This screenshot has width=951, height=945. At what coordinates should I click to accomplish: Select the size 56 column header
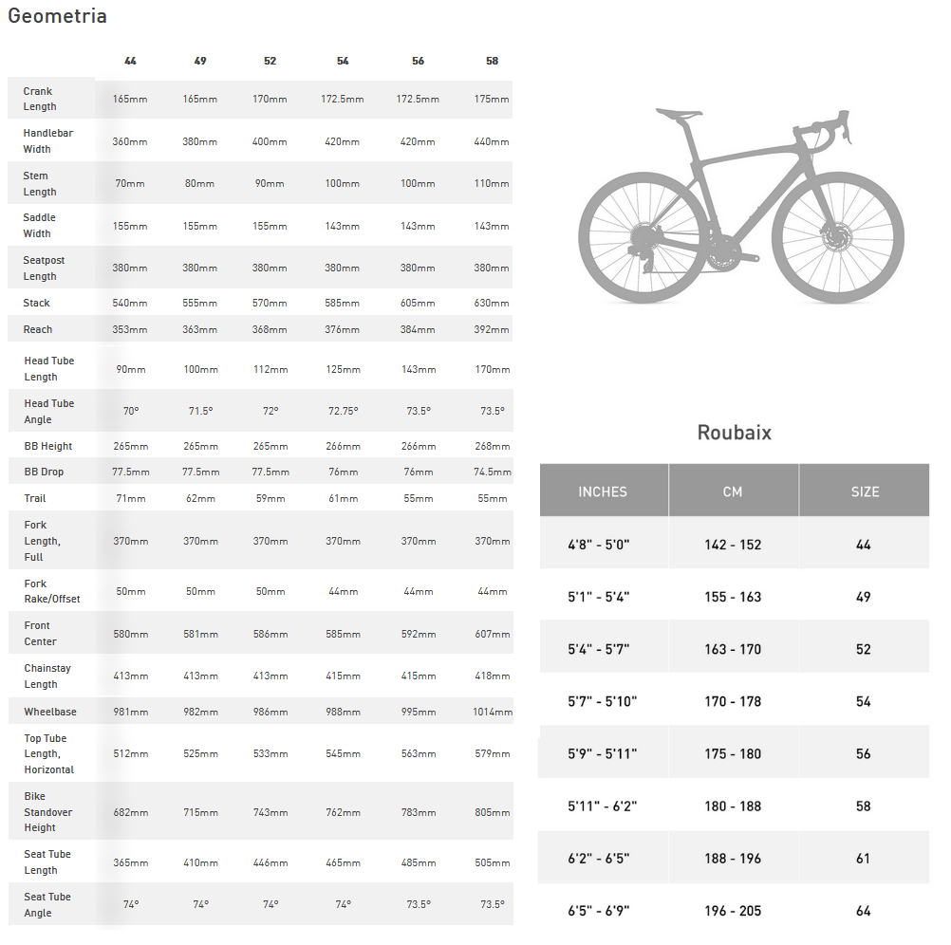coord(418,62)
